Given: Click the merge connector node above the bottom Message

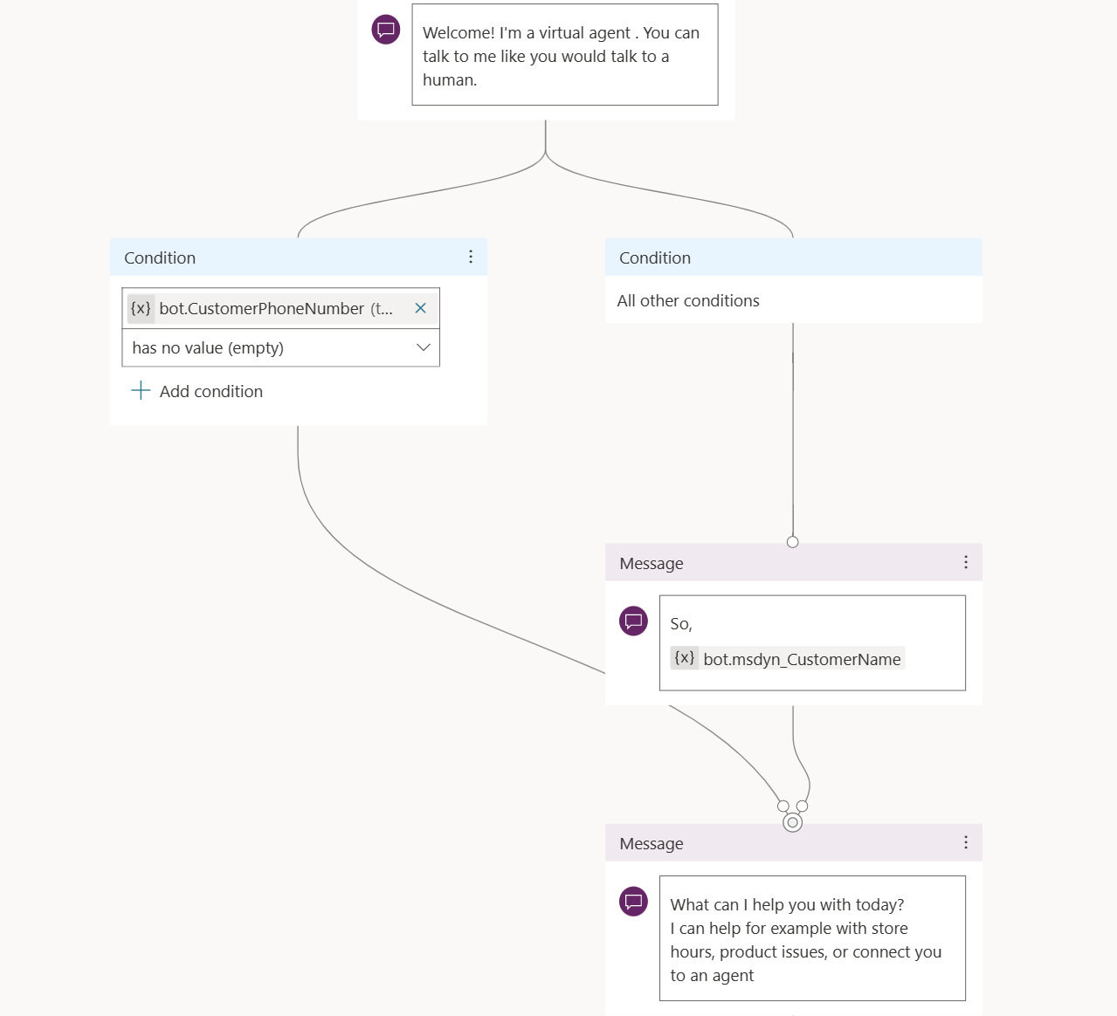Looking at the screenshot, I should point(792,822).
